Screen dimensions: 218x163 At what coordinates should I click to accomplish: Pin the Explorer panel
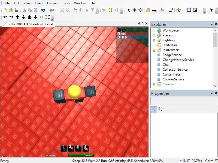pyautogui.click(x=212, y=24)
